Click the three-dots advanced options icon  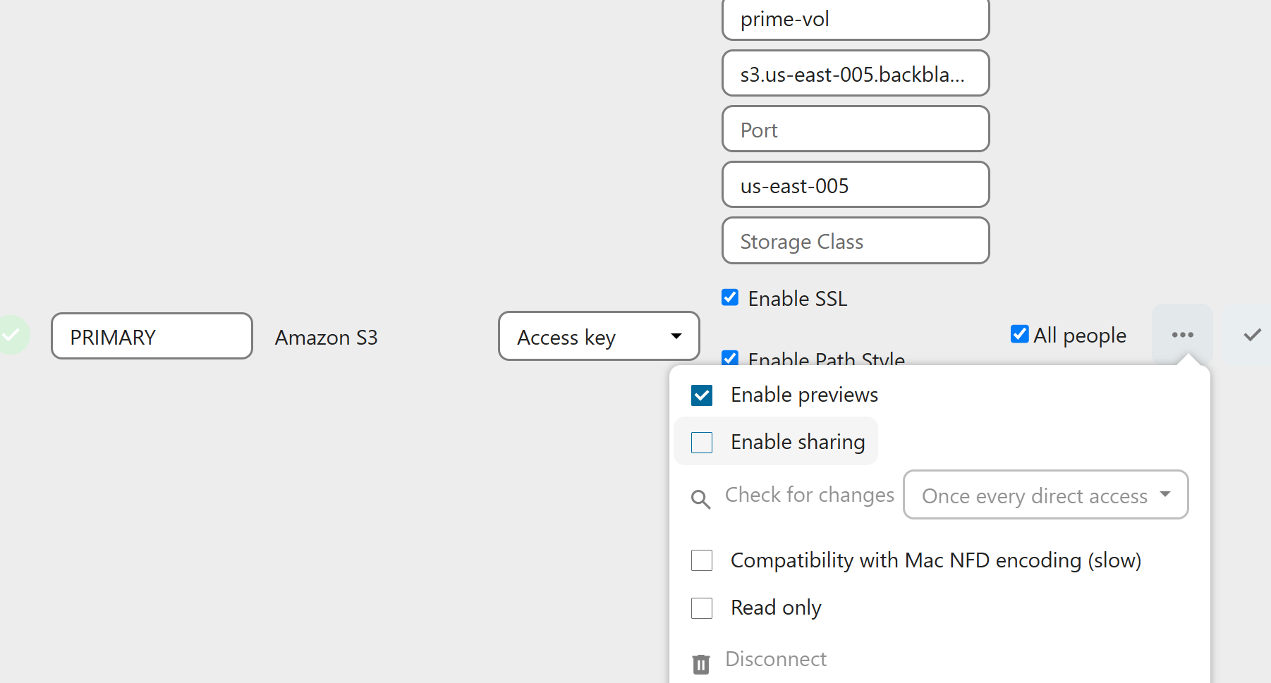click(1182, 335)
